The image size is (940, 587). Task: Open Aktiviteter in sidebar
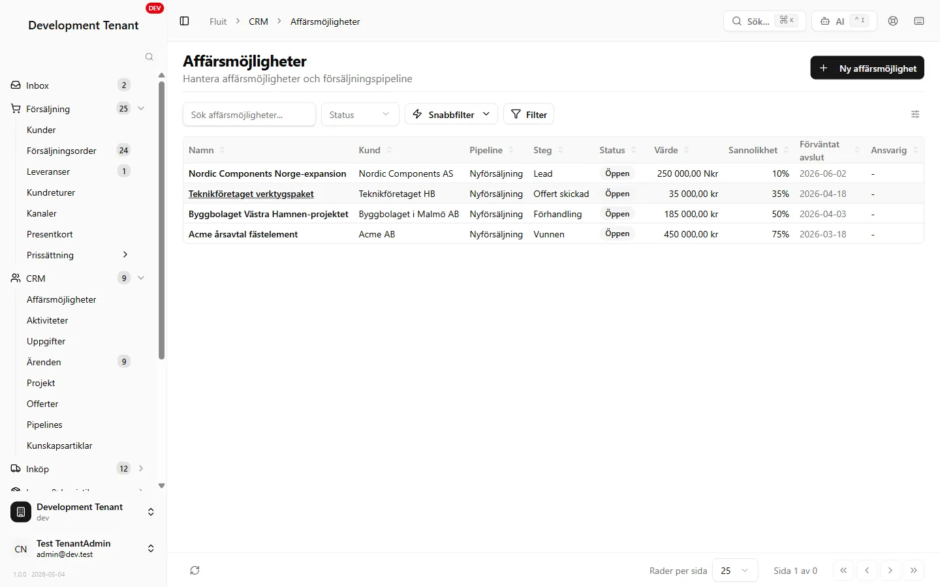click(x=47, y=320)
